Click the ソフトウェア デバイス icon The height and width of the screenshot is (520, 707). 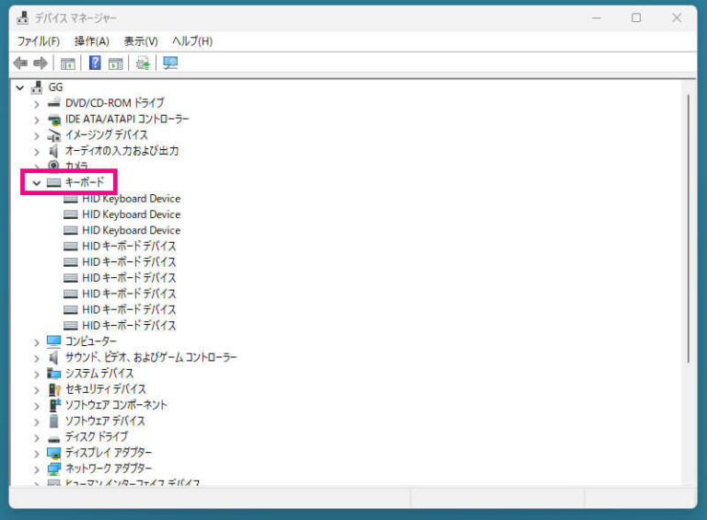click(53, 421)
